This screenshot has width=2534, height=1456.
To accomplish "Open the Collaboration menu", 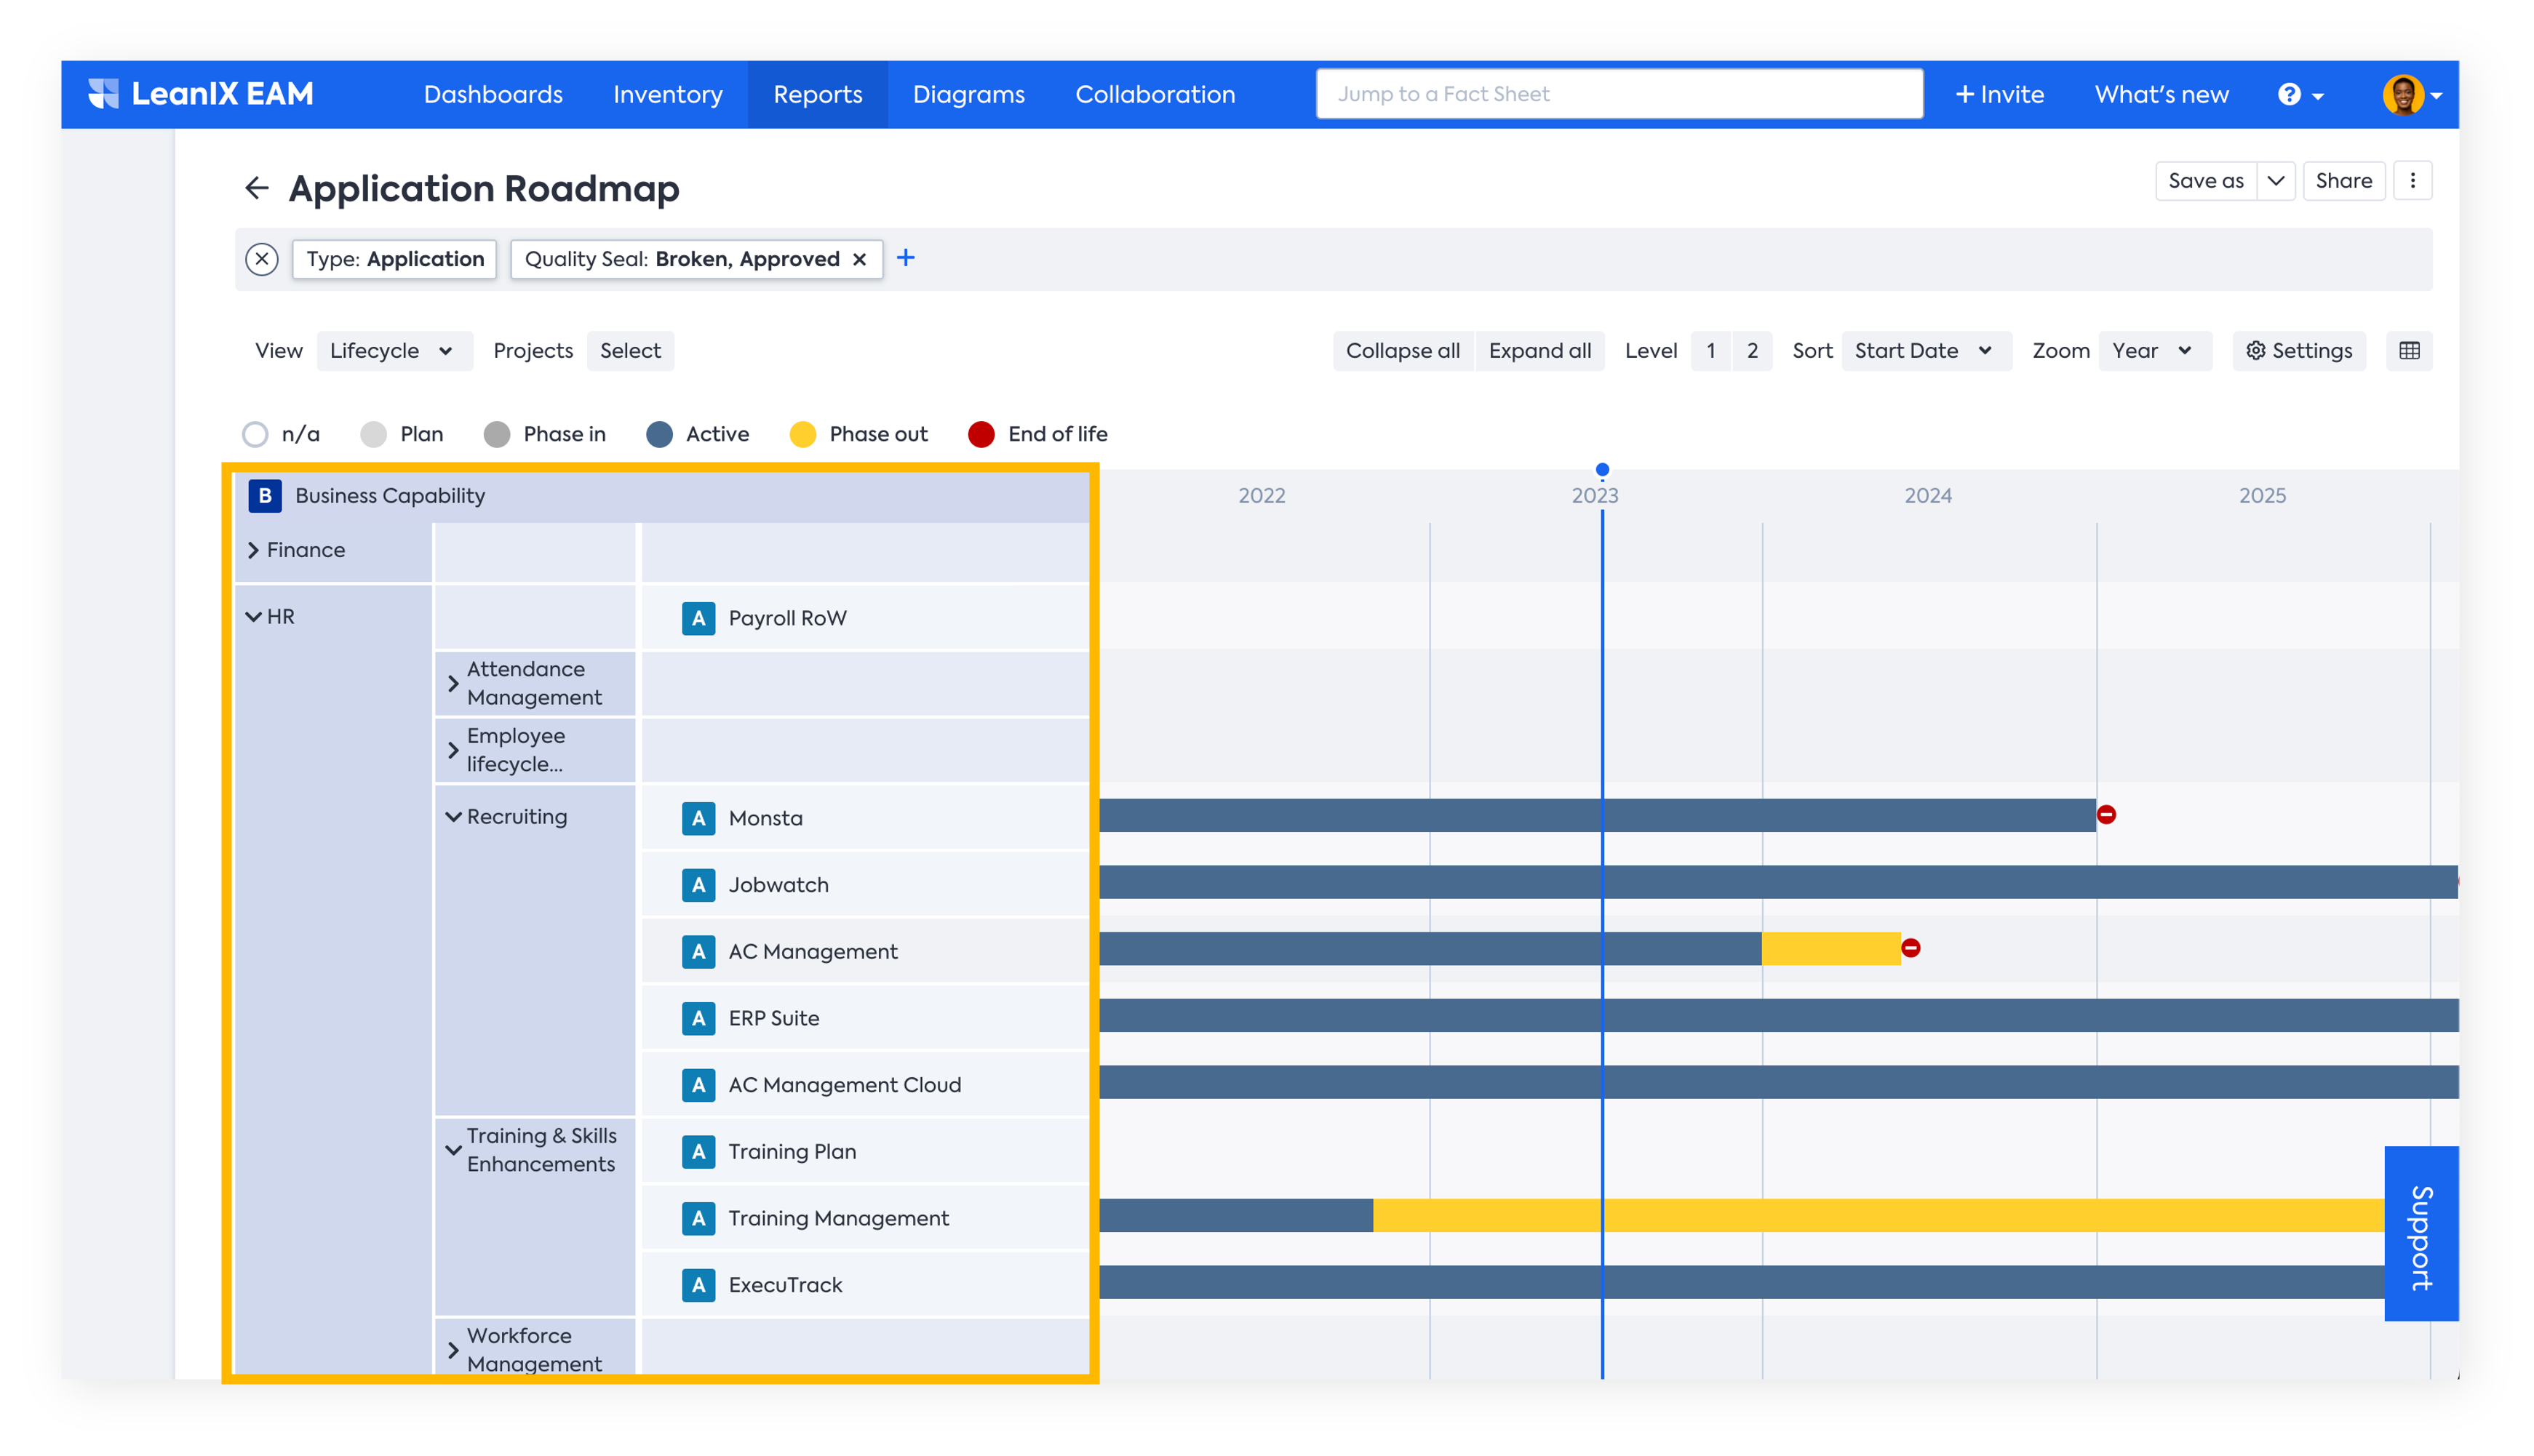I will click(1155, 94).
